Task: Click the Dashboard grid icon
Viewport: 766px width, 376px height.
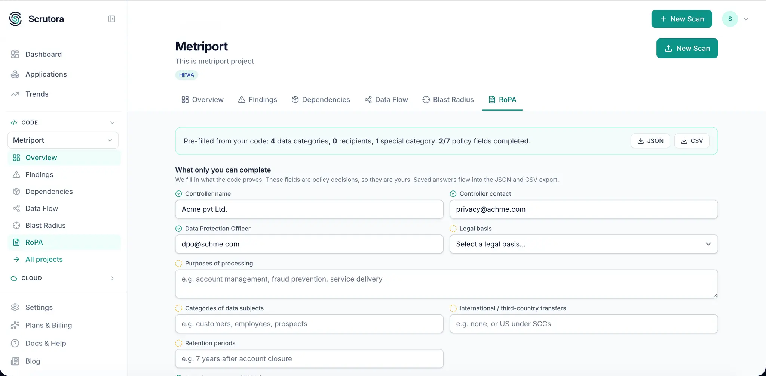Action: point(15,54)
